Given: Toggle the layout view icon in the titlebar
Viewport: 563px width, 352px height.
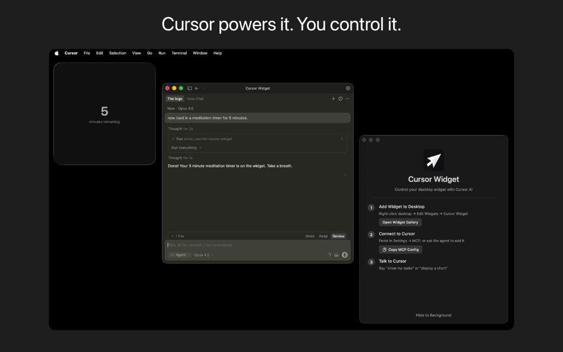Looking at the screenshot, I should (189, 88).
